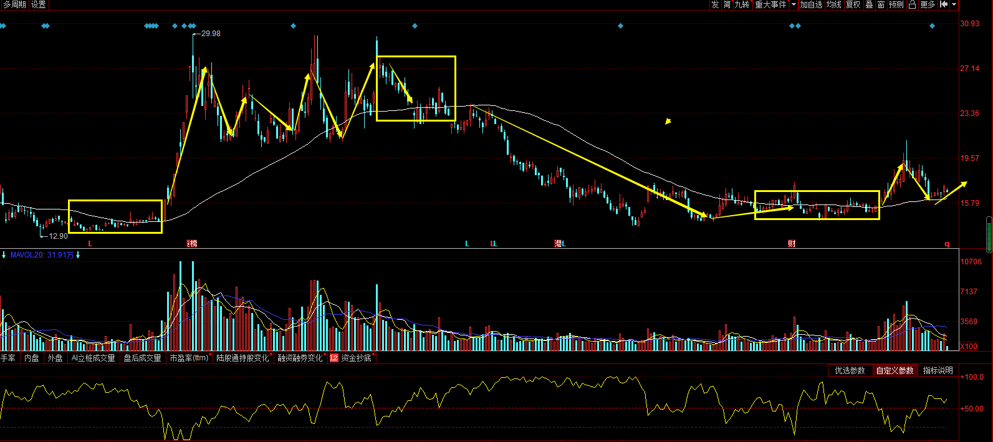Click the left cyan arrow beside MAVOL20
The width and height of the screenshot is (993, 442).
(4, 255)
